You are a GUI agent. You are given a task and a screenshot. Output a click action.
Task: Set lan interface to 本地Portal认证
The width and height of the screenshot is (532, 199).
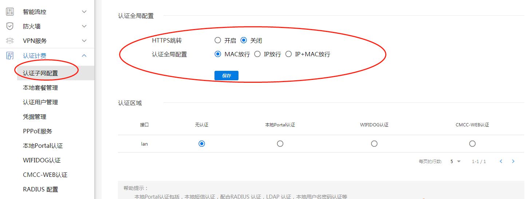tap(280, 144)
